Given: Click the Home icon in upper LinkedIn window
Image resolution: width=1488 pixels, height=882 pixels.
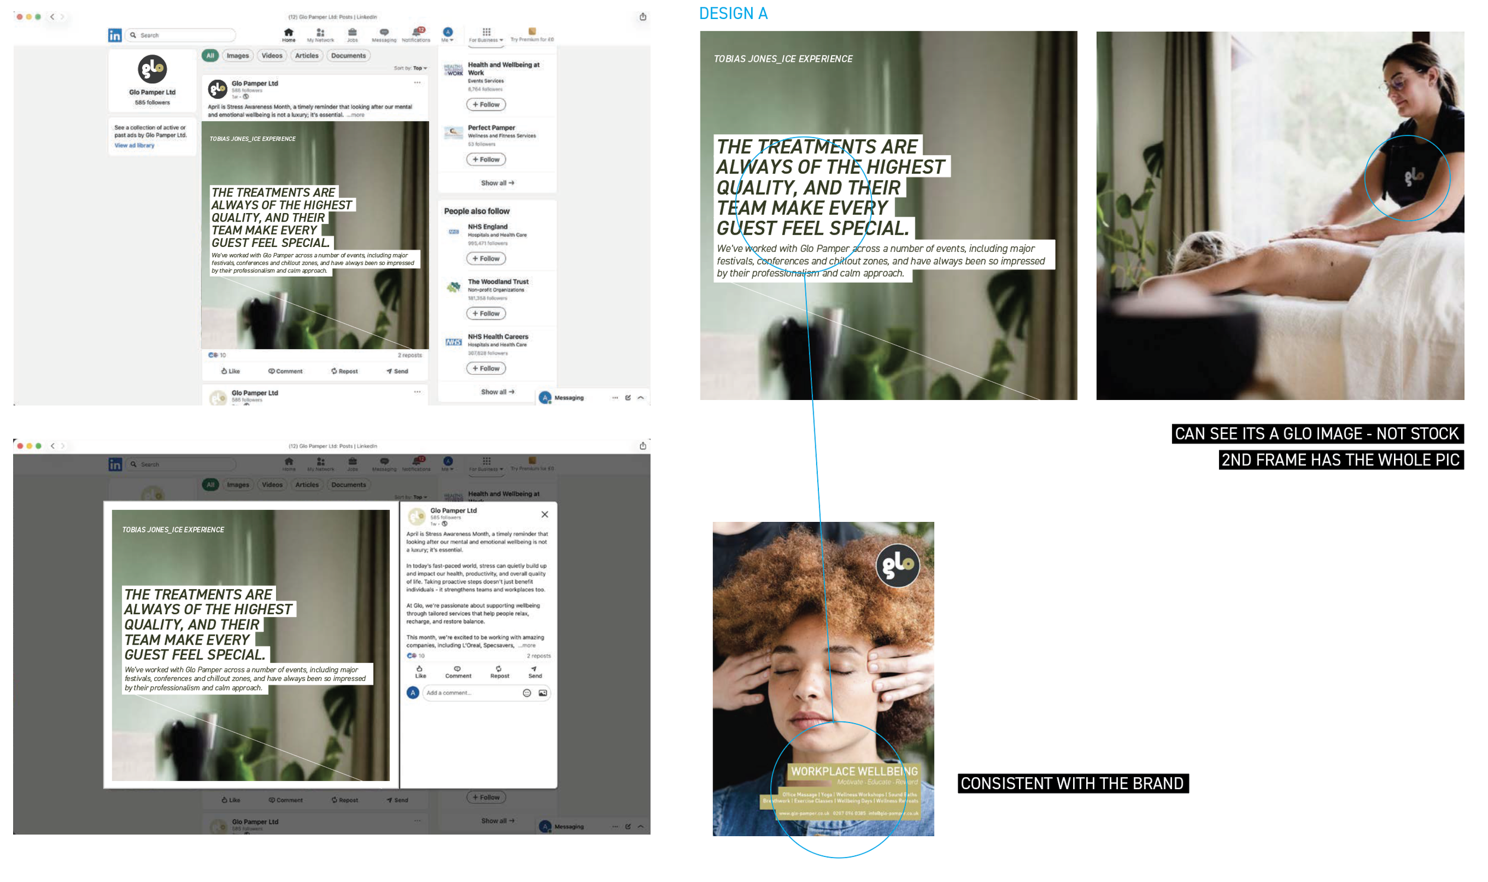Looking at the screenshot, I should [x=289, y=34].
